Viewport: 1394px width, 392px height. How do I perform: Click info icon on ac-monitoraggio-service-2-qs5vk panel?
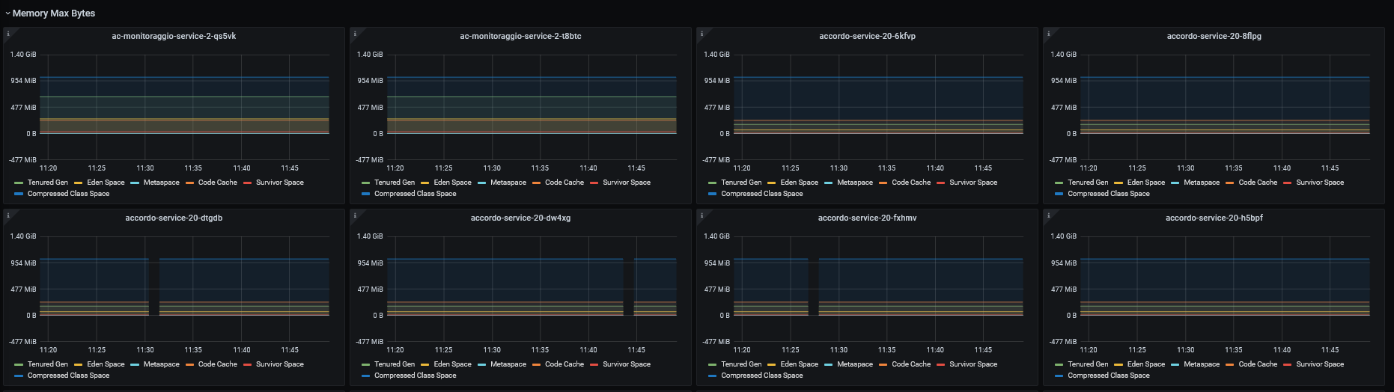[x=7, y=34]
